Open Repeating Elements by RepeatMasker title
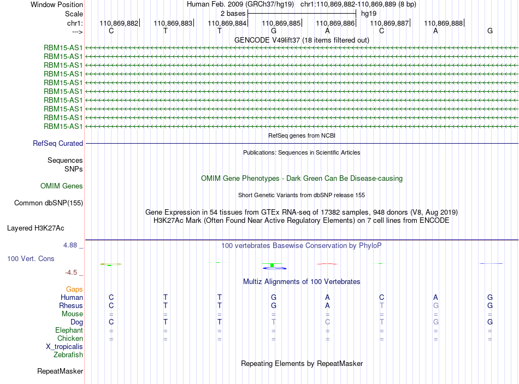Image resolution: width=519 pixels, height=384 pixels. coord(302,363)
